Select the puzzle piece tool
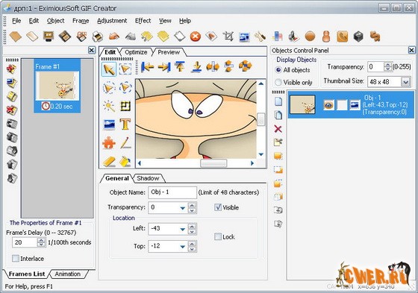The width and height of the screenshot is (418, 293). tap(109, 142)
